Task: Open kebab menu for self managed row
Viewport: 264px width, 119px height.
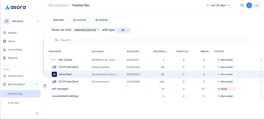Action: coord(261,89)
